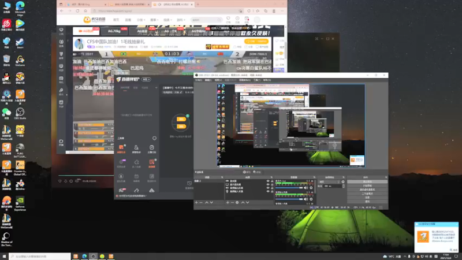Toggle lock on first OBS source
462x260 pixels.
pos(272,181)
